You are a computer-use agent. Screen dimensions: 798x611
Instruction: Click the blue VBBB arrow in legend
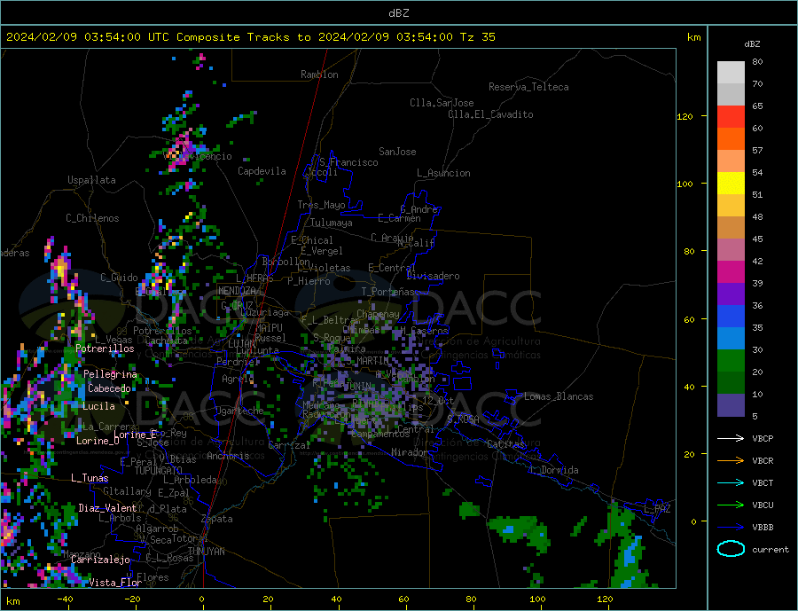pos(731,527)
